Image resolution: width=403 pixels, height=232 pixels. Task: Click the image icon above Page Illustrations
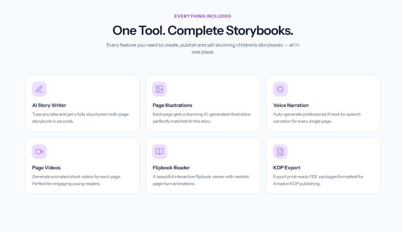click(x=159, y=89)
